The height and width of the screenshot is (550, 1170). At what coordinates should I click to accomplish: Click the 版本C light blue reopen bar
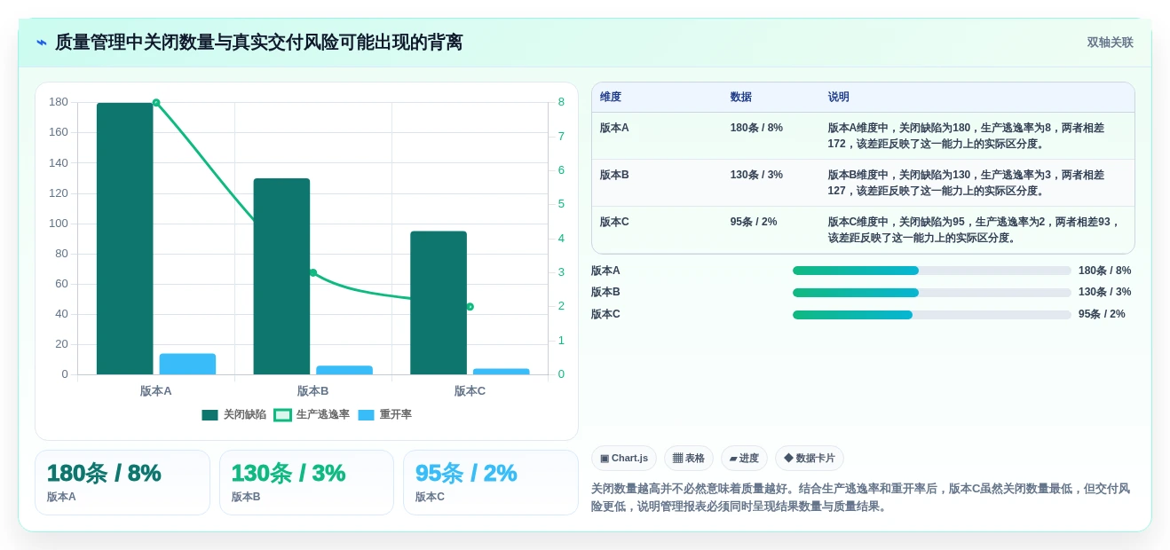502,372
